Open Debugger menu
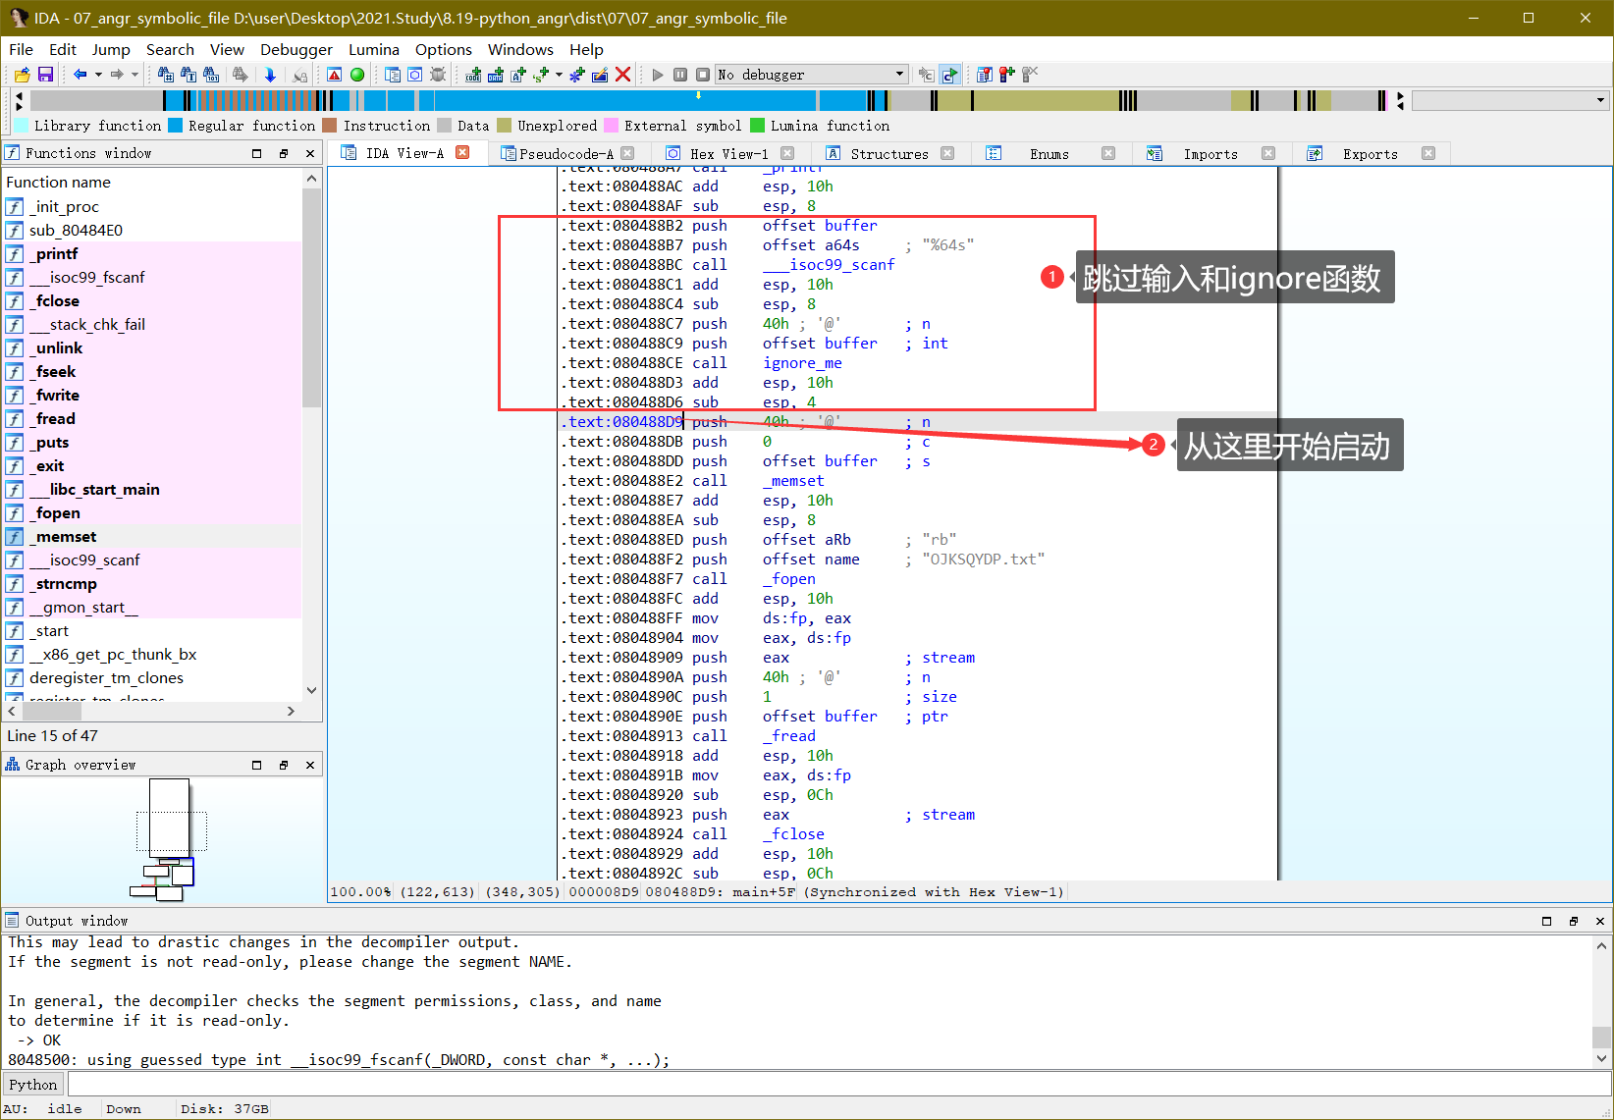 tap(296, 49)
